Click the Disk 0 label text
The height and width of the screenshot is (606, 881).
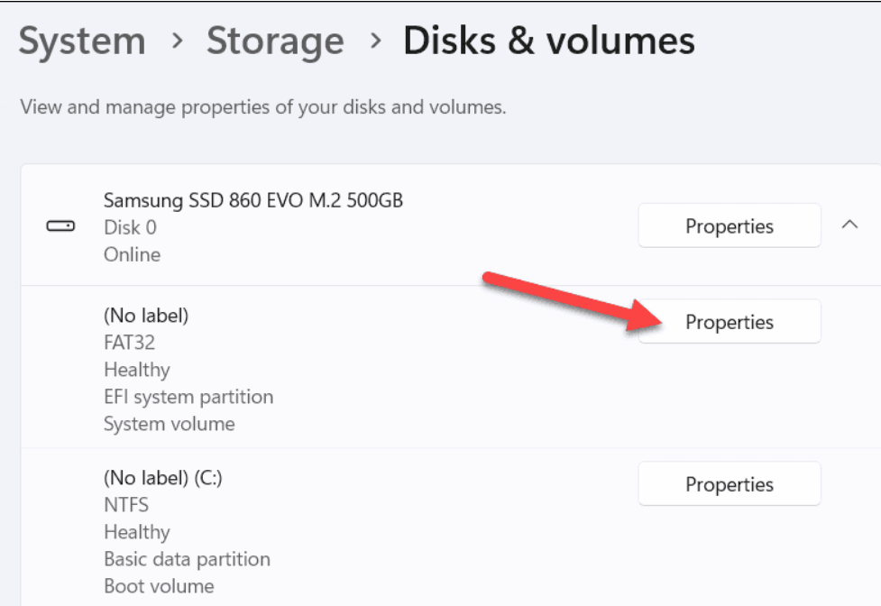tap(133, 227)
